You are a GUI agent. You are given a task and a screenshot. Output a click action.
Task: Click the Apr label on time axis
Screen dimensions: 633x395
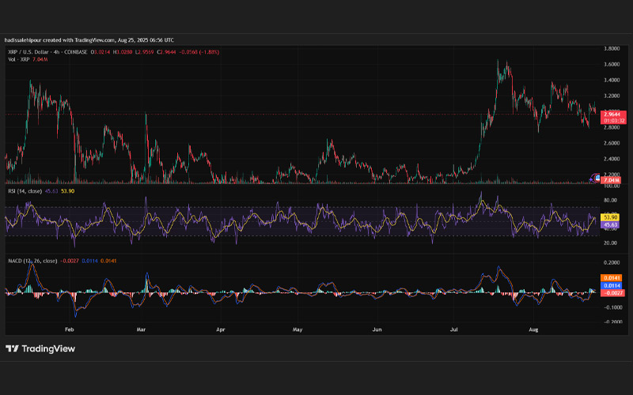tap(221, 329)
